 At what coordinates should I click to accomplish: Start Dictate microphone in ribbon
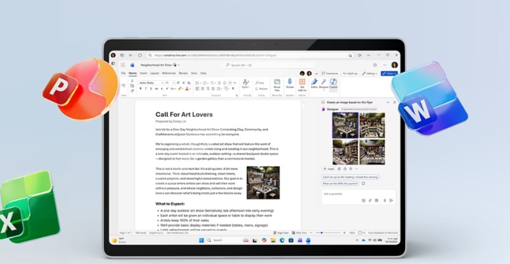[x=289, y=83]
